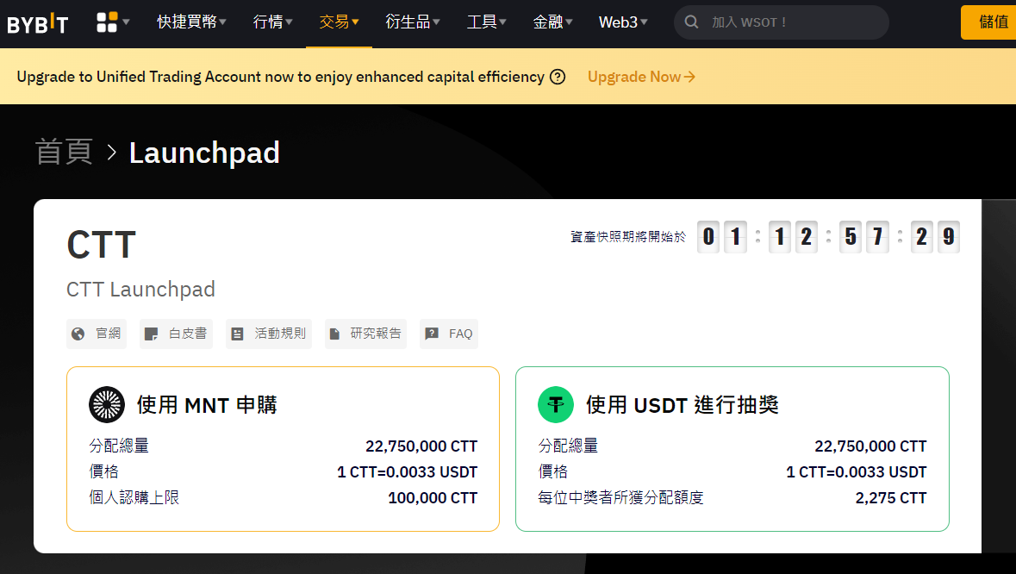Open the 研究報告 research report button
This screenshot has width=1016, height=574.
[365, 334]
